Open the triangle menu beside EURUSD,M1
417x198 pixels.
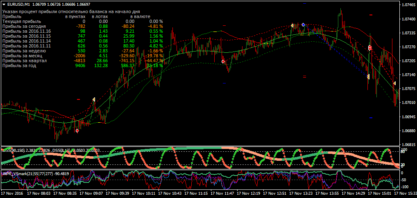(x=4, y=4)
